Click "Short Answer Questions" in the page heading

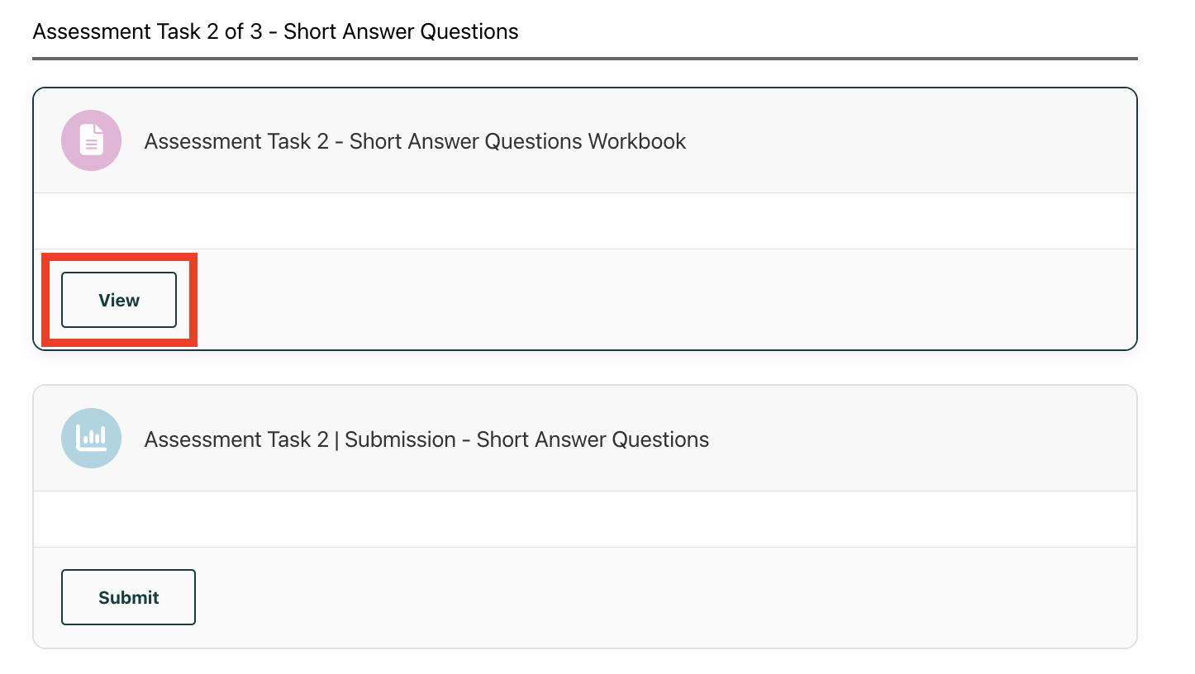point(401,32)
